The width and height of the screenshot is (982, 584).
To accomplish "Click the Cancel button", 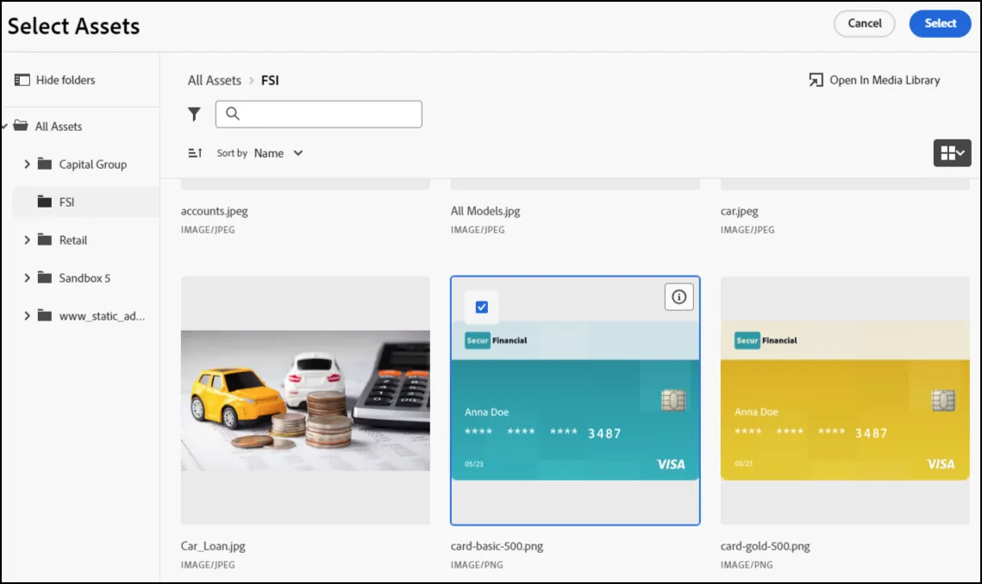I will (x=864, y=23).
